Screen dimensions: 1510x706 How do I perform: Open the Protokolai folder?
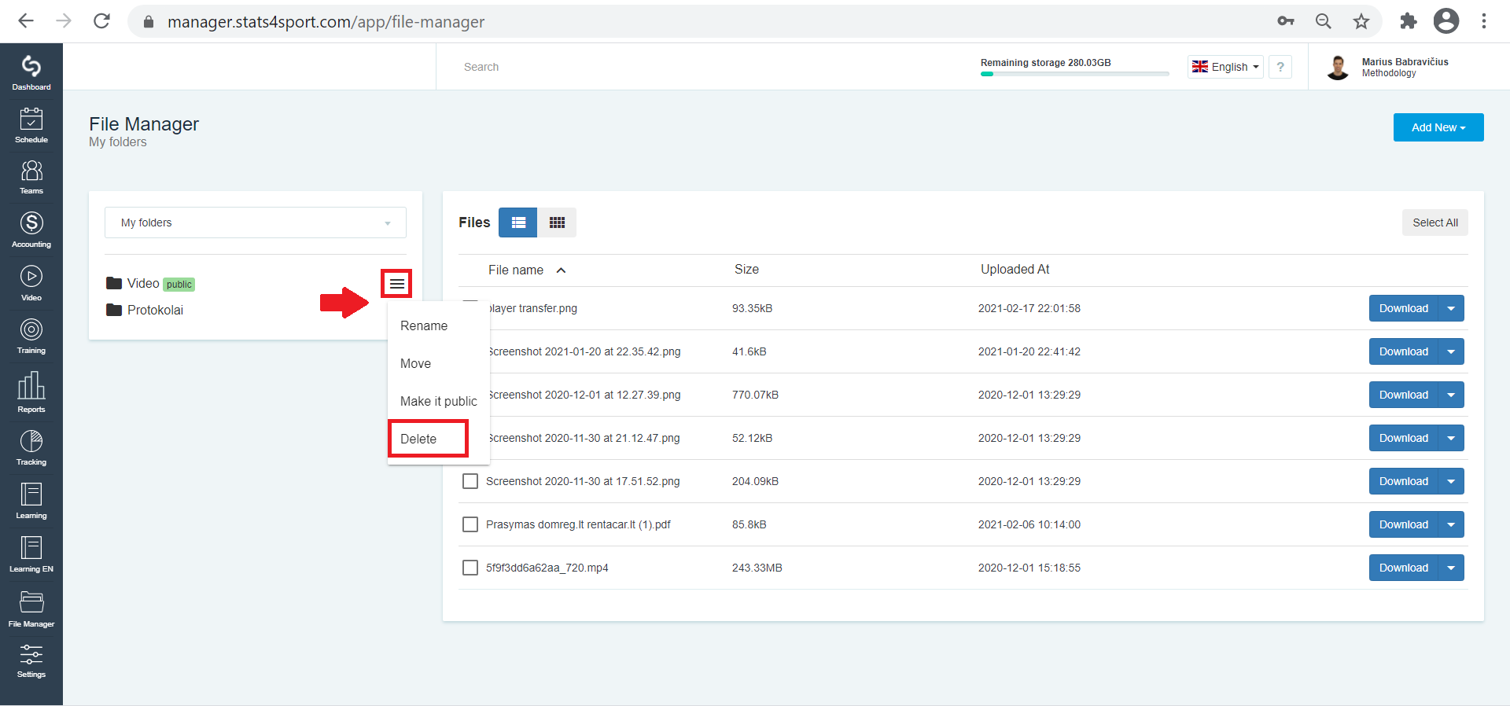145,310
